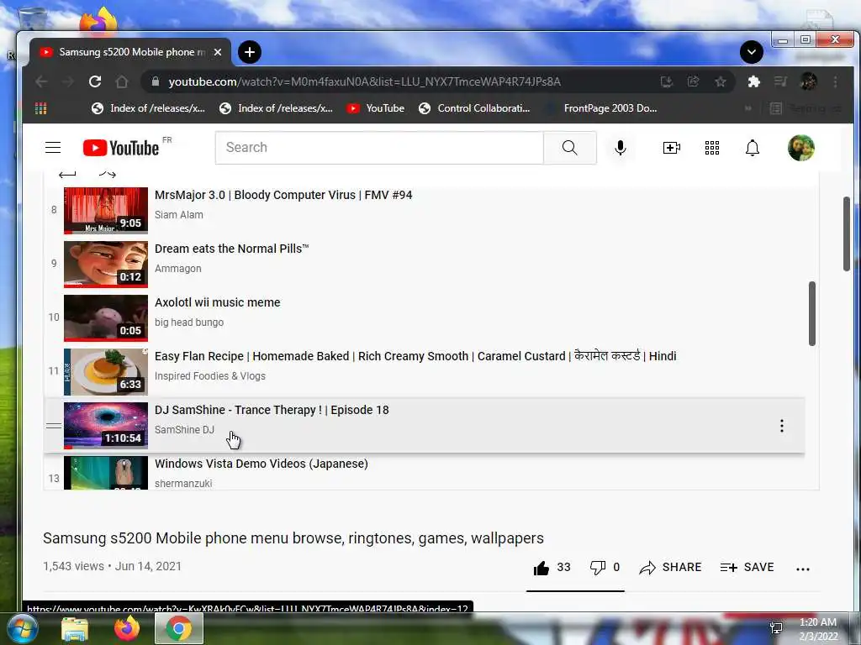
Task: Click the 'shermanzuki' channel name
Action: tap(183, 484)
